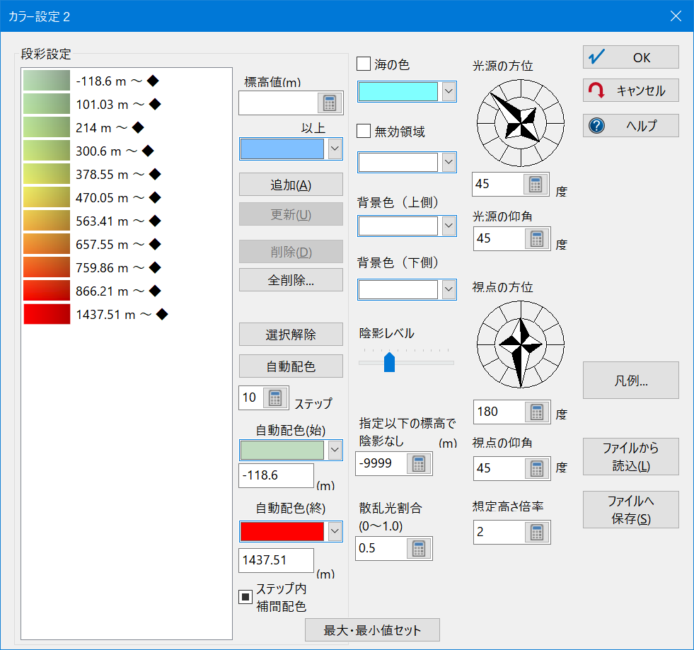The width and height of the screenshot is (694, 650).
Task: Open calculator for 光源の仰角 field
Action: [537, 239]
